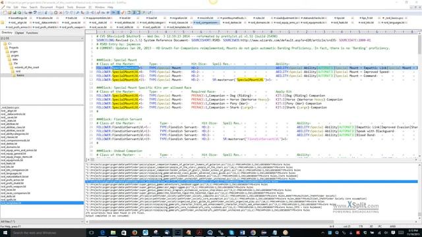Create a new document via toolbar icon

[5, 13]
